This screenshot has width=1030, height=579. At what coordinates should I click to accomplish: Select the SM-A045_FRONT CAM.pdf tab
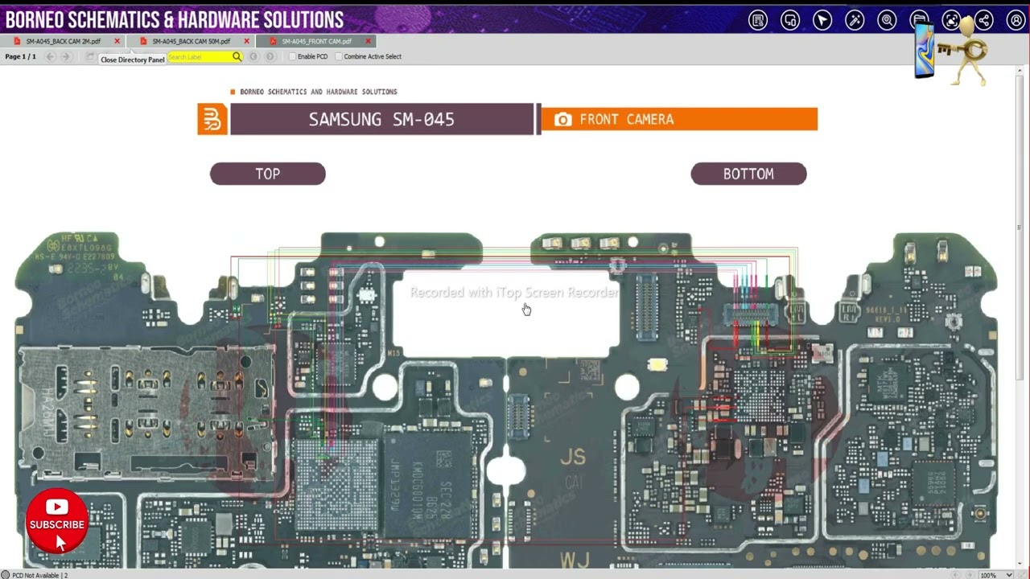316,41
